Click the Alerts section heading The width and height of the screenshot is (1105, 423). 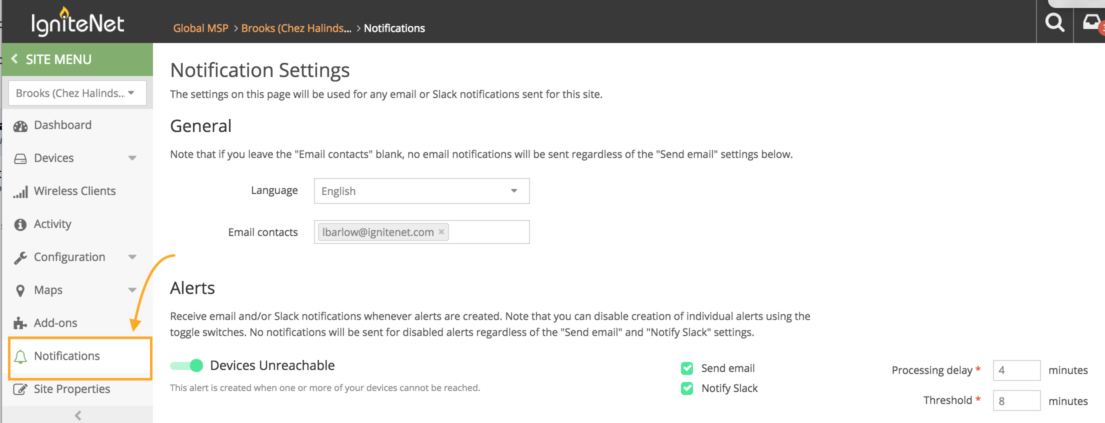(192, 288)
